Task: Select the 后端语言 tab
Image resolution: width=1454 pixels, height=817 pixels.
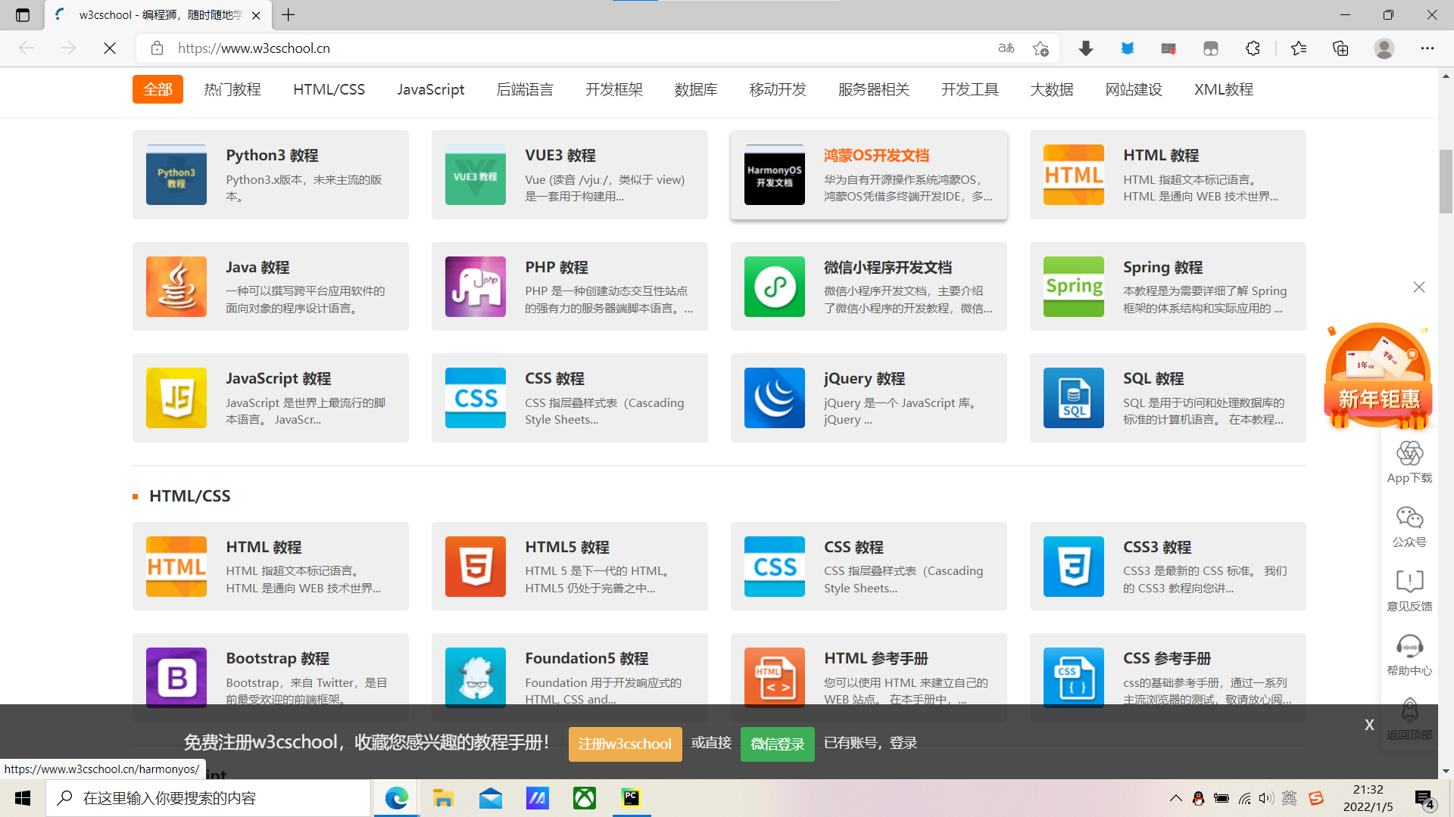Action: tap(525, 89)
